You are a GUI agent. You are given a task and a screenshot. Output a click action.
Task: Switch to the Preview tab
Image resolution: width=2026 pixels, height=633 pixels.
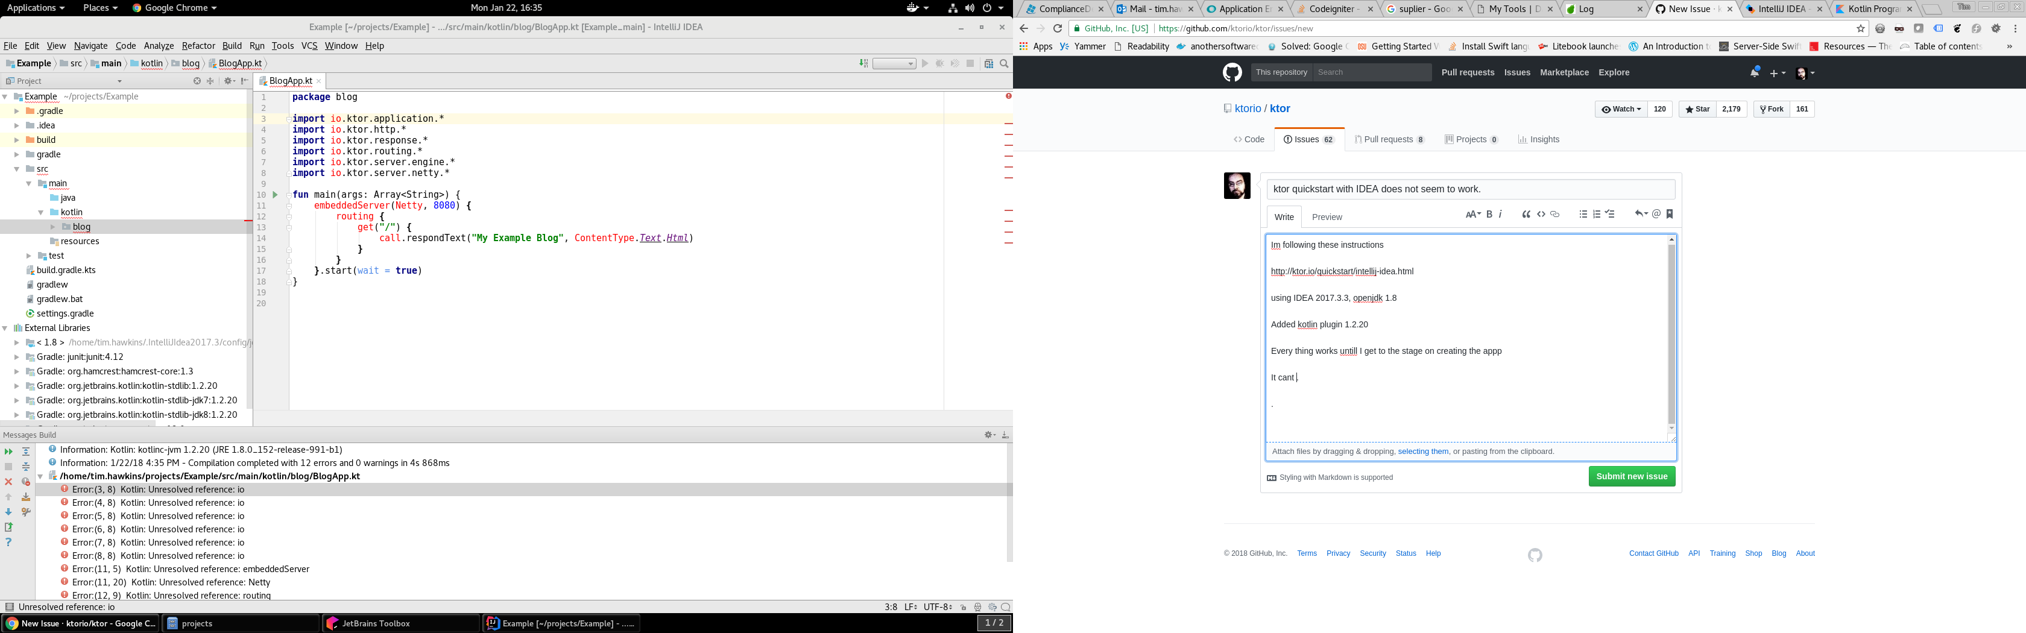pos(1327,217)
